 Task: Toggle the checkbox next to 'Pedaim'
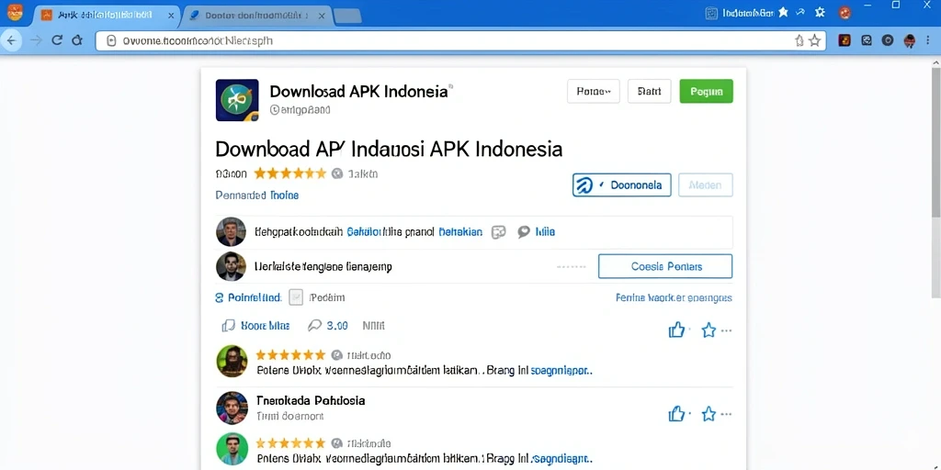pos(295,297)
